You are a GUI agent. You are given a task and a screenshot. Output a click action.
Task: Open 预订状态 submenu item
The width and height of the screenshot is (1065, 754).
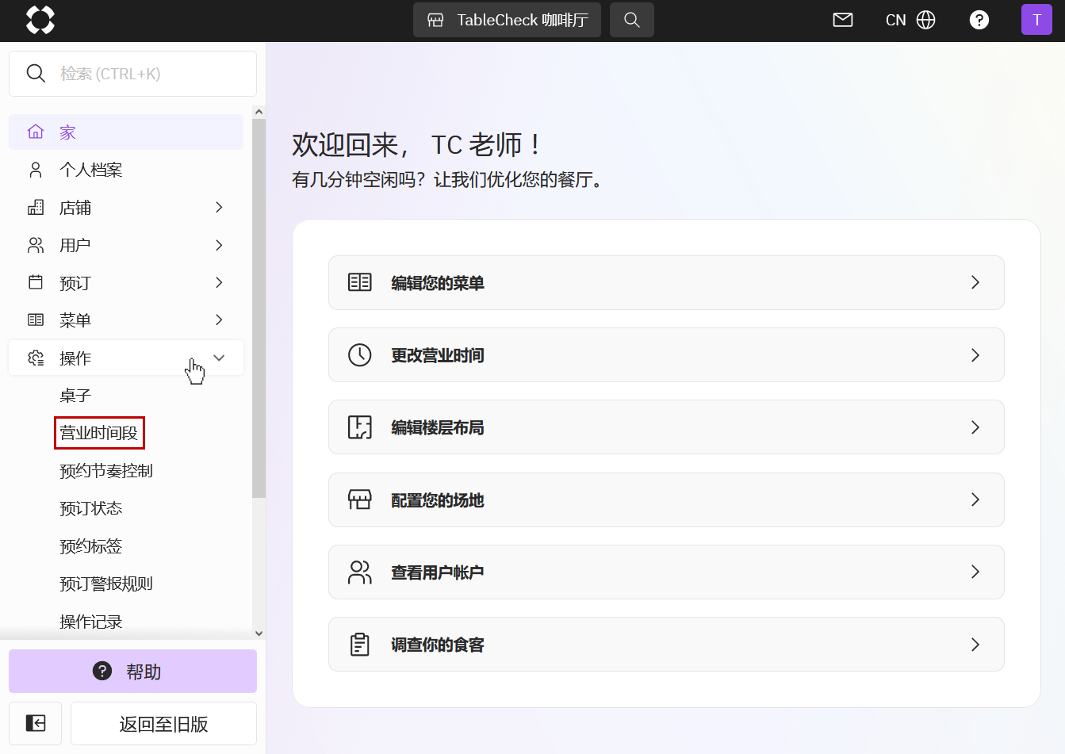(91, 508)
